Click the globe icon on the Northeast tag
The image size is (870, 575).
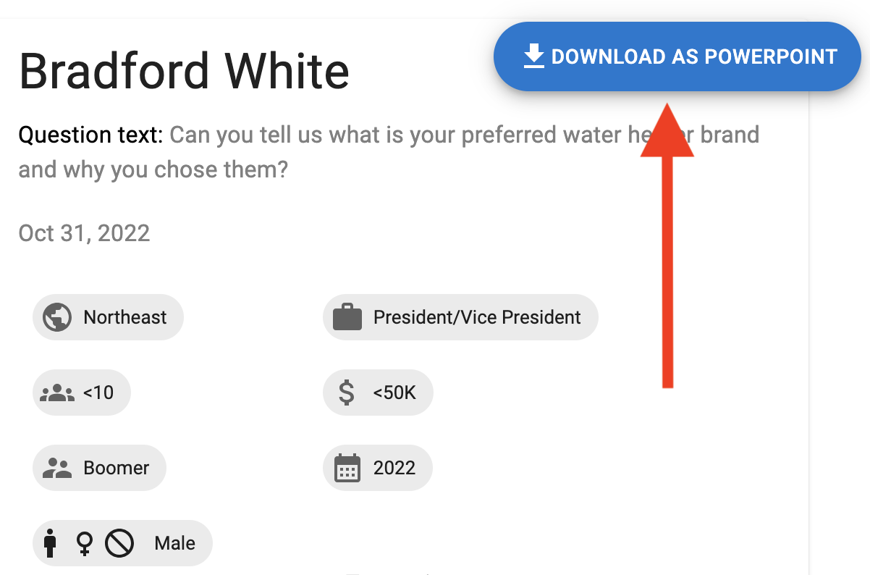58,317
